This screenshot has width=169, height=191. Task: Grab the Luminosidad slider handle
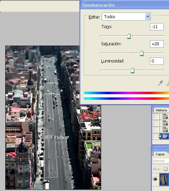132,70
